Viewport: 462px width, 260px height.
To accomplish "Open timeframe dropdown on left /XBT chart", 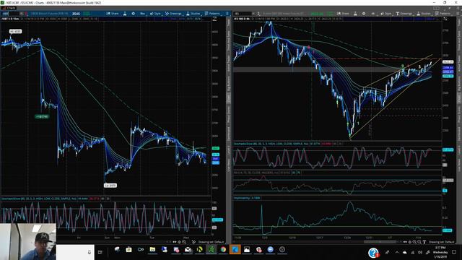I will point(142,14).
